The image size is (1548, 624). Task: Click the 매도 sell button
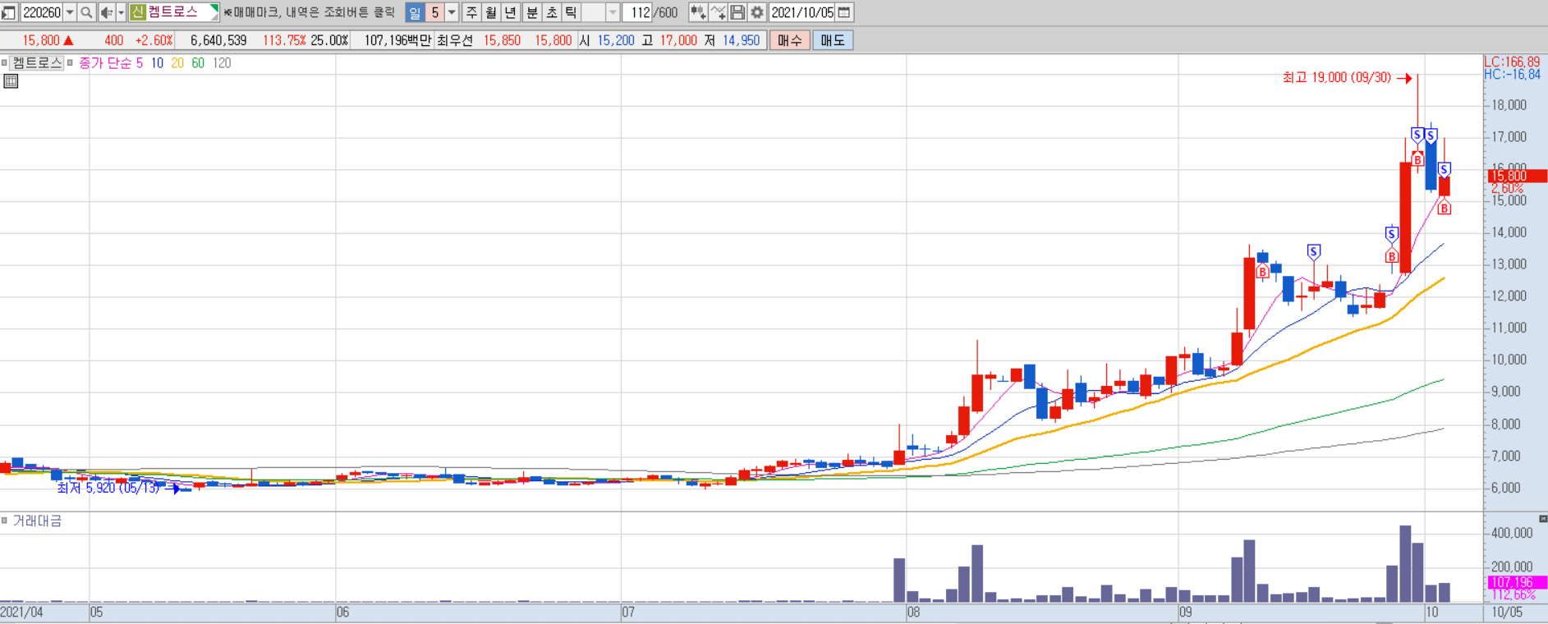[x=833, y=40]
